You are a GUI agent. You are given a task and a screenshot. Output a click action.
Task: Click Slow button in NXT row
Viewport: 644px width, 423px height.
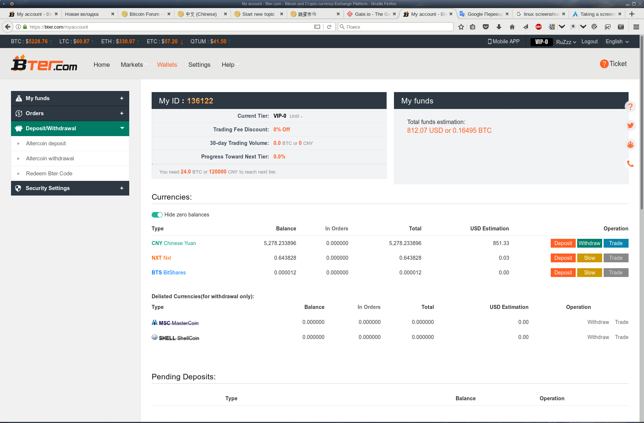pos(590,258)
